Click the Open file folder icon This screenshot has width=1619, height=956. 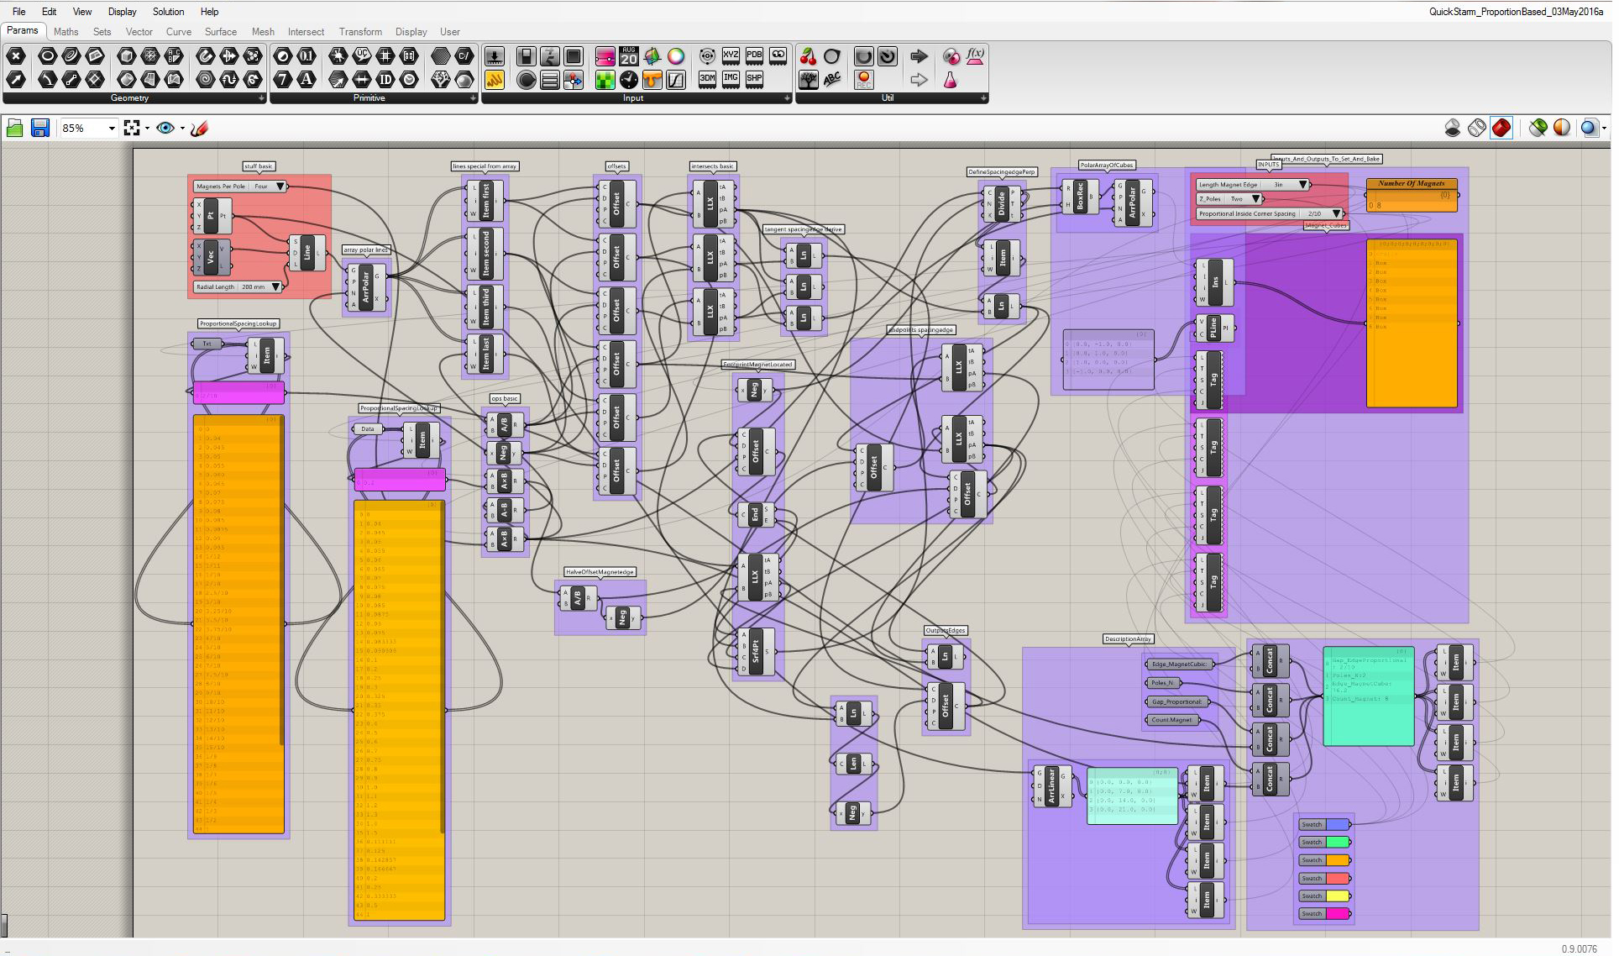[x=14, y=128]
